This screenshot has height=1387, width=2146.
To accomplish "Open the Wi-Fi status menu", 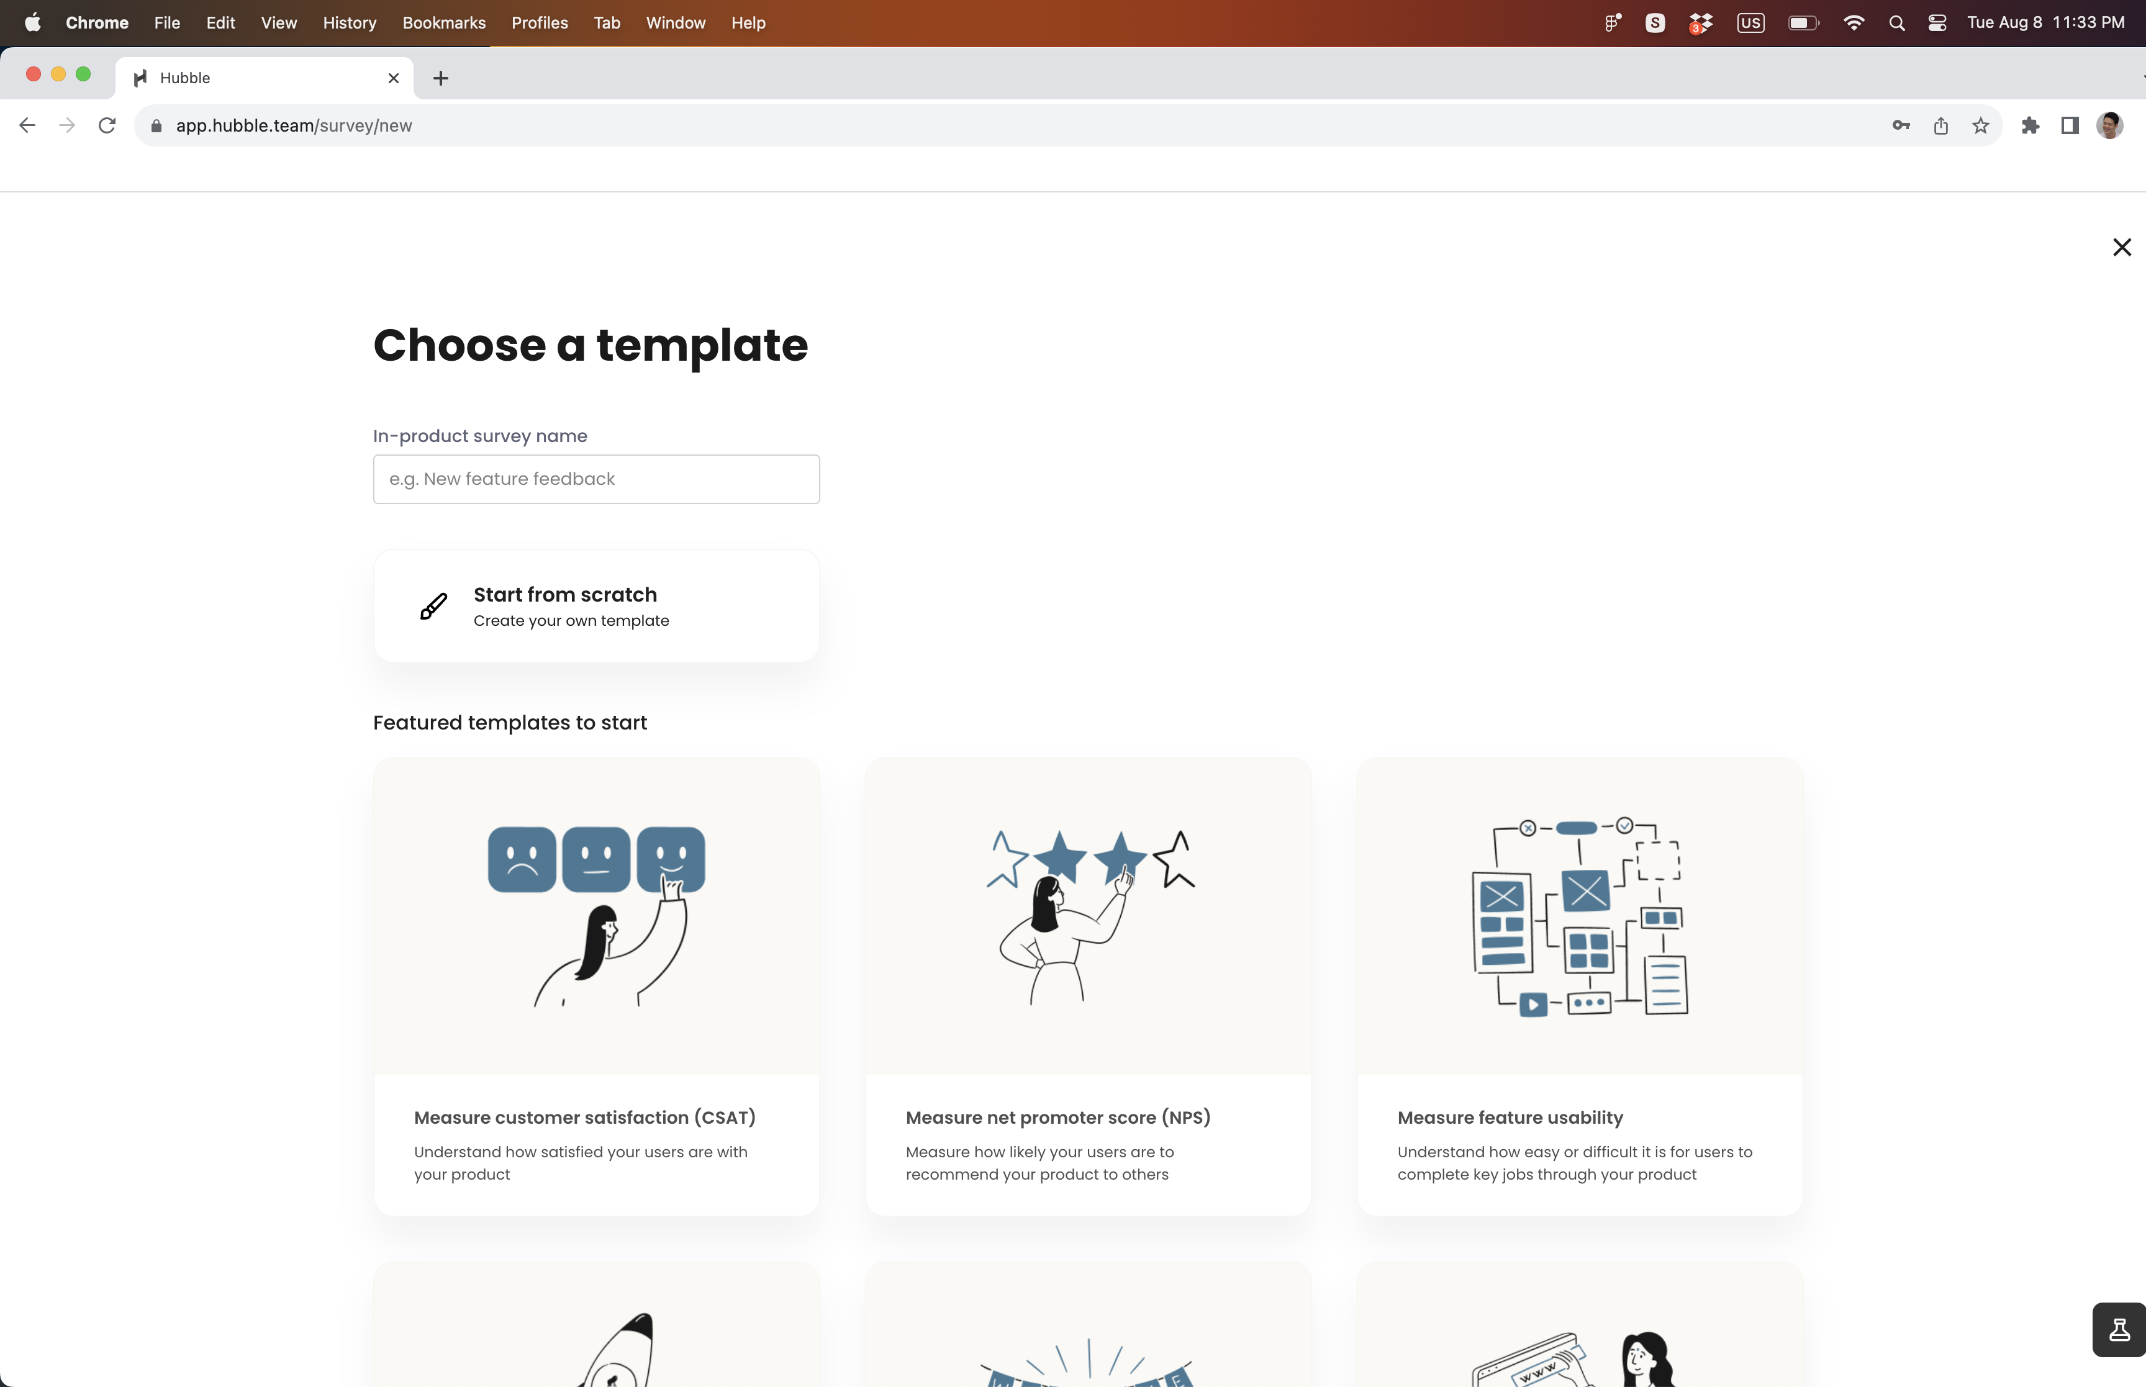I will [1854, 22].
